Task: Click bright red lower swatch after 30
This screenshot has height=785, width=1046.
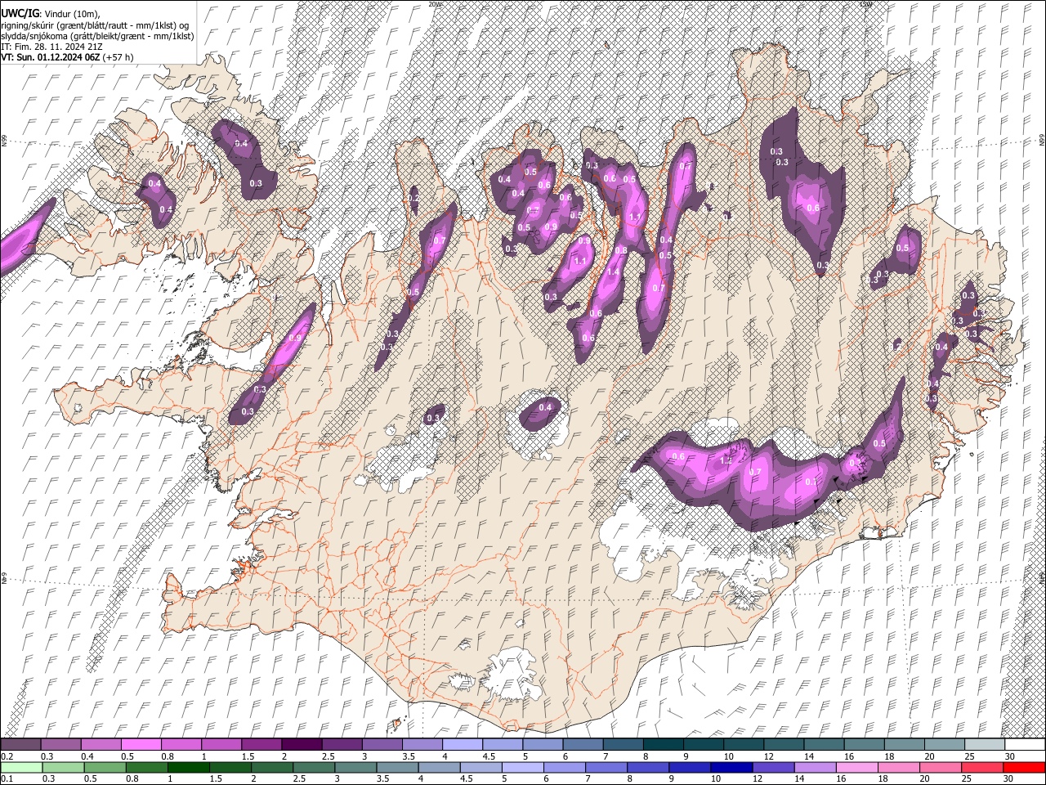Action: click(x=1023, y=767)
